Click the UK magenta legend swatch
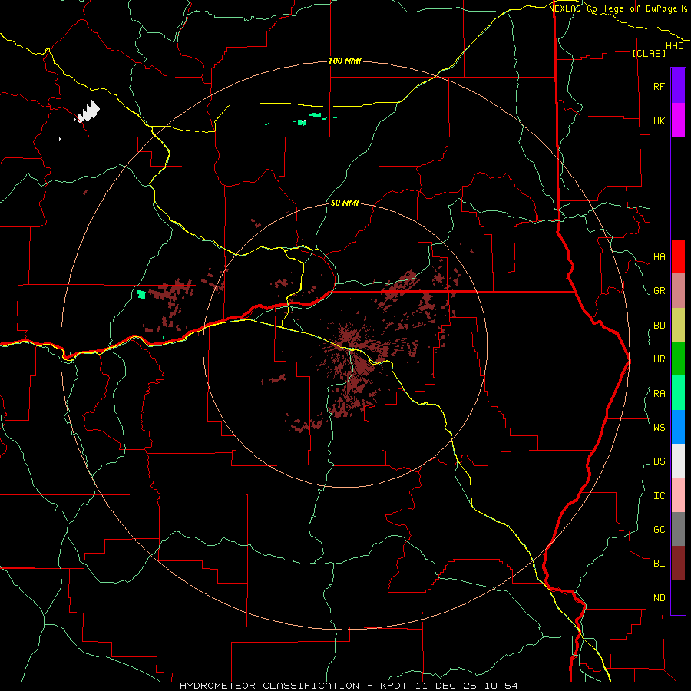 678,121
